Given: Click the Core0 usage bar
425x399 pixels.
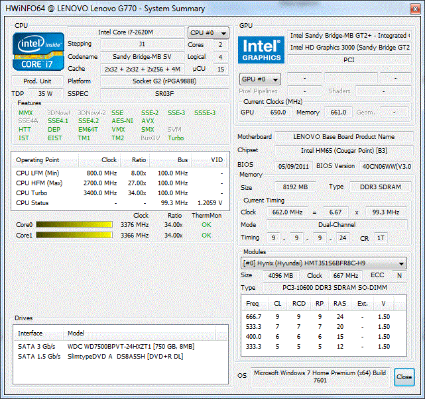Looking at the screenshot, I should pyautogui.click(x=74, y=224).
